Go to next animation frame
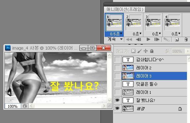 (157, 39)
